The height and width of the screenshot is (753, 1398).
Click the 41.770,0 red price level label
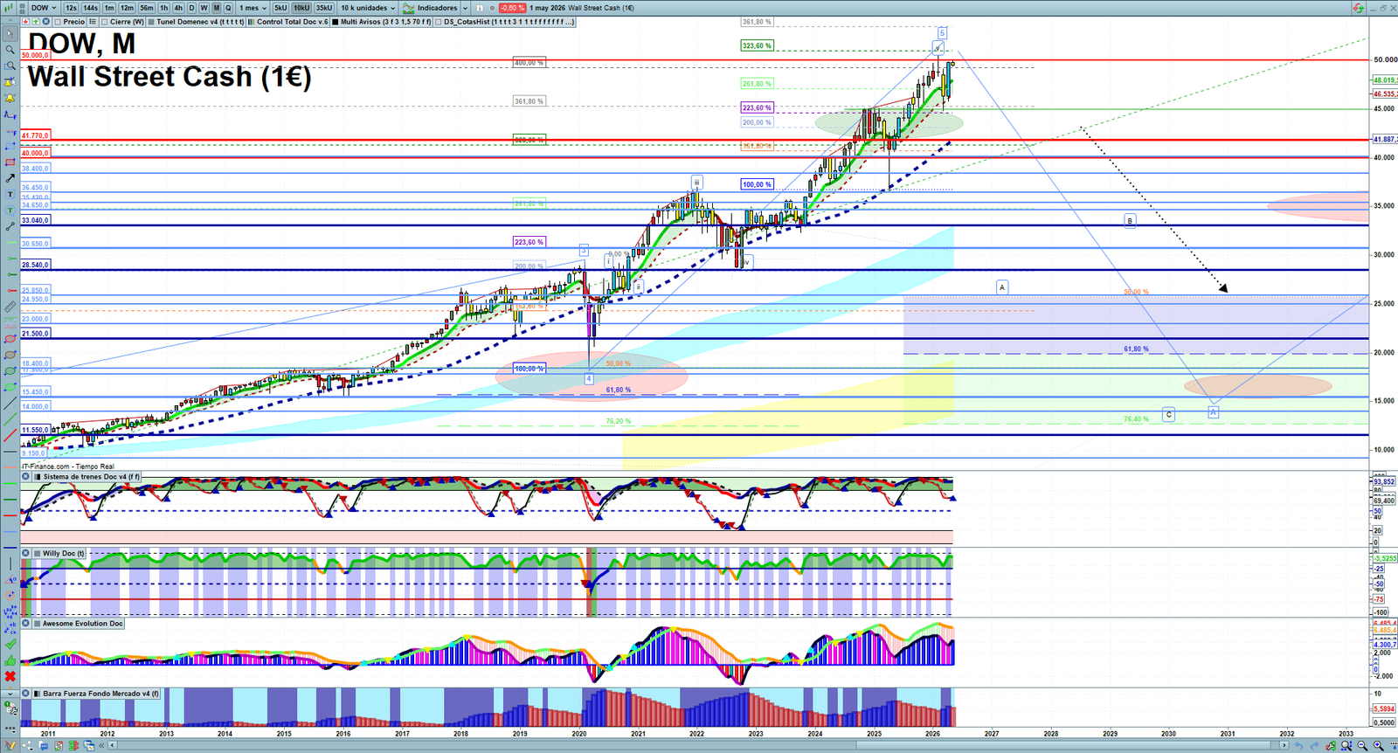coord(36,135)
